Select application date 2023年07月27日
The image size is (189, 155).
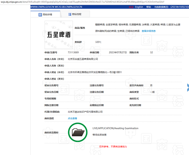[x=118, y=53]
